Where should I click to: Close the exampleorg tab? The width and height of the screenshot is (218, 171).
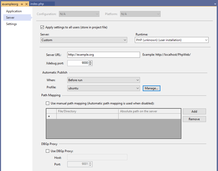[27, 4]
